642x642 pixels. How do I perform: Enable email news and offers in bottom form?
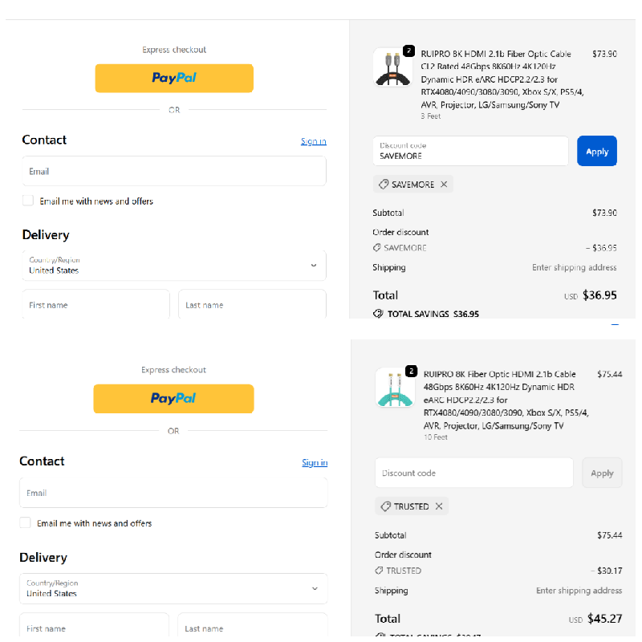tap(26, 522)
